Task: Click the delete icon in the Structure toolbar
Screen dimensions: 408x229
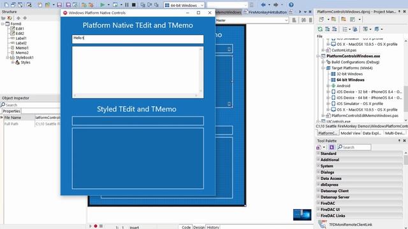Action: 10,18
